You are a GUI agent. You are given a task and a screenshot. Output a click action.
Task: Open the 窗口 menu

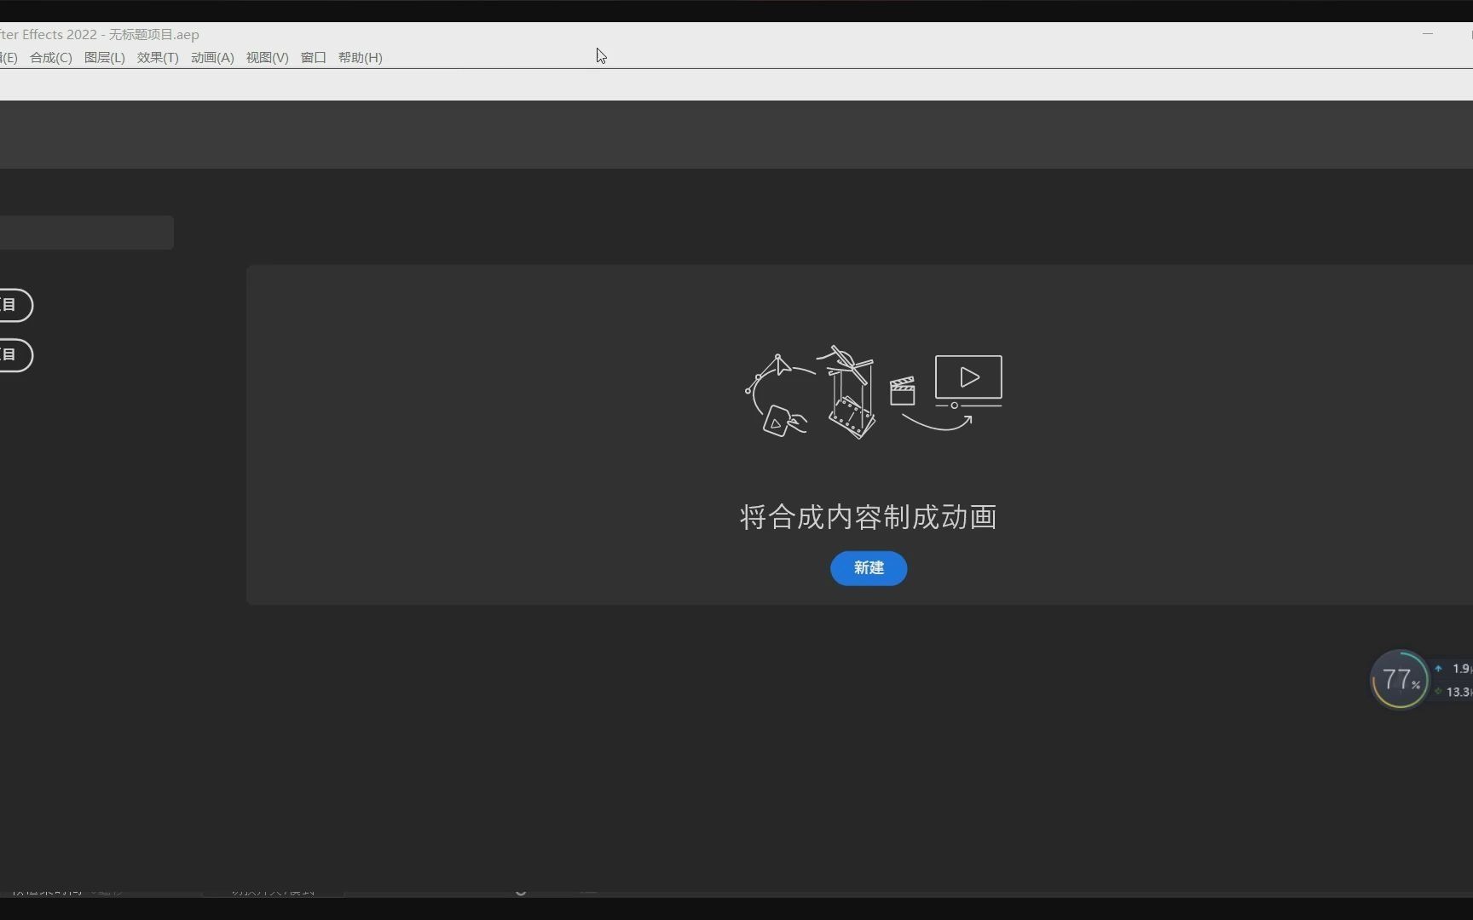[x=312, y=57]
